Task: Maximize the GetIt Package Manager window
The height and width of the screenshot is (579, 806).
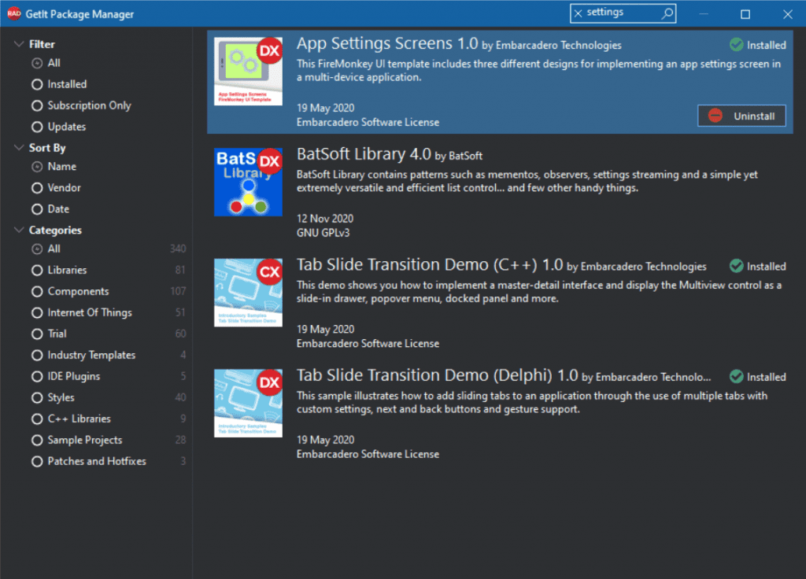Action: (745, 14)
